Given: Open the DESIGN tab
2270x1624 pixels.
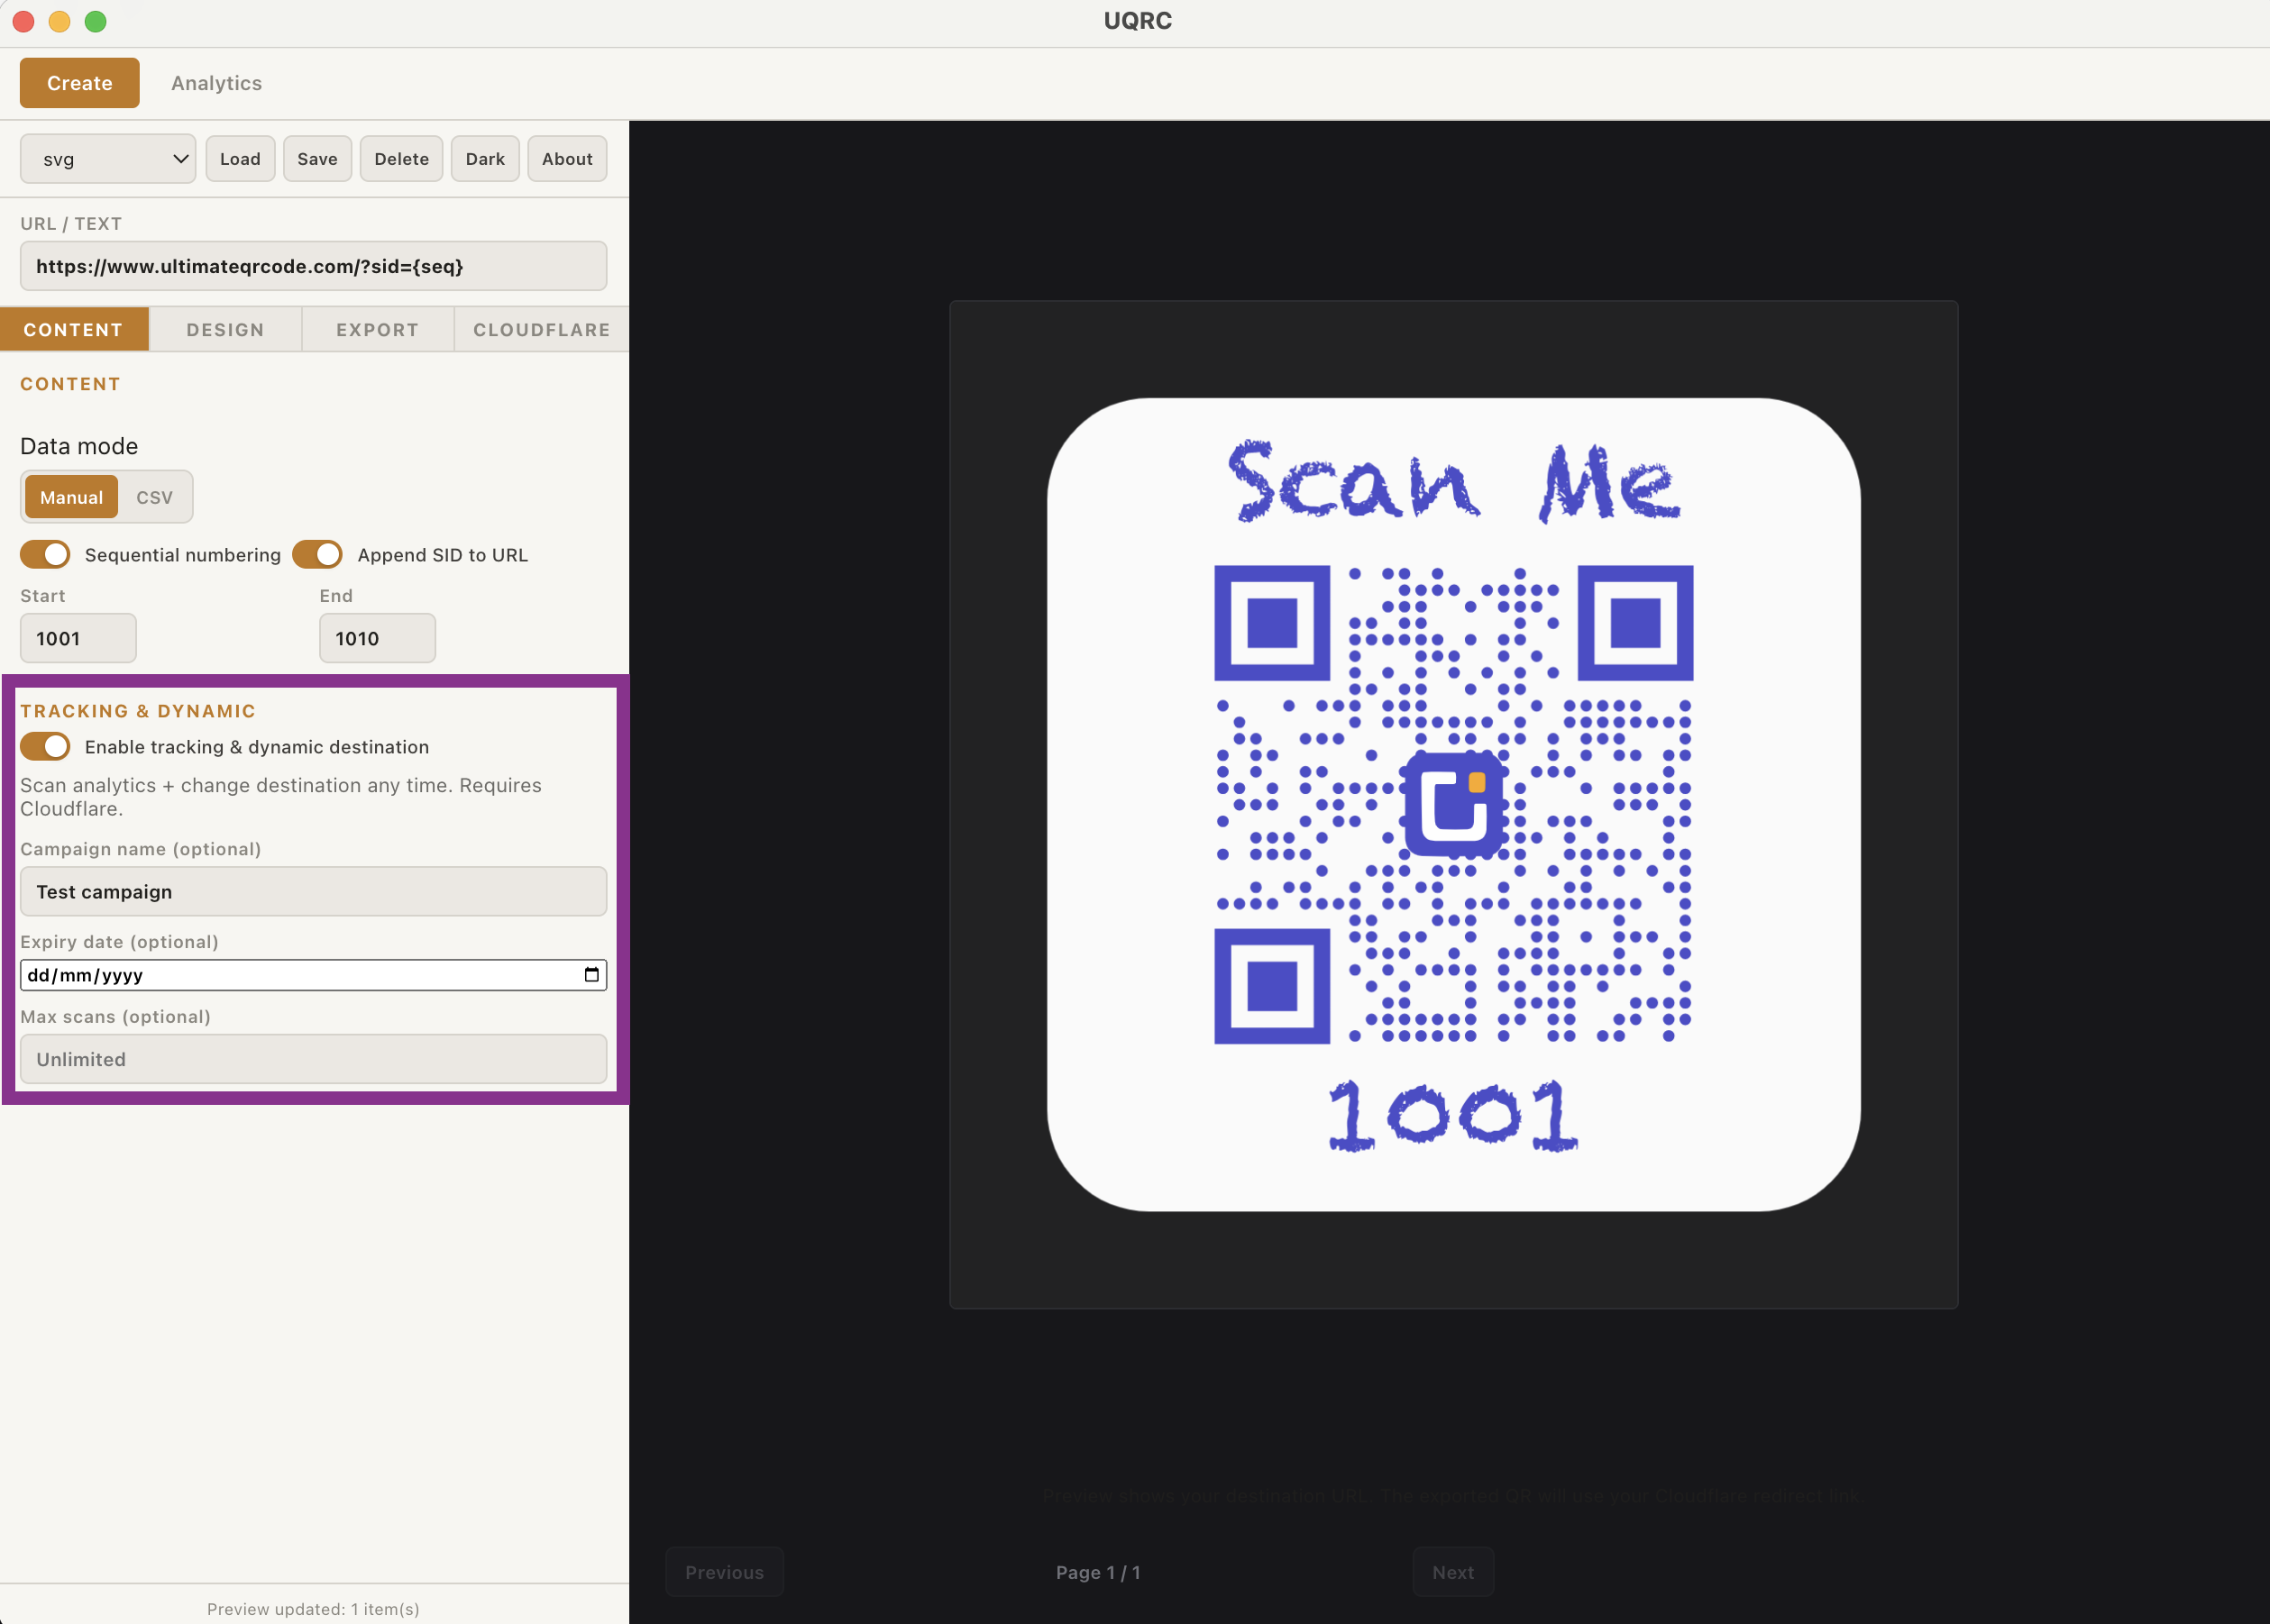Looking at the screenshot, I should click(225, 329).
